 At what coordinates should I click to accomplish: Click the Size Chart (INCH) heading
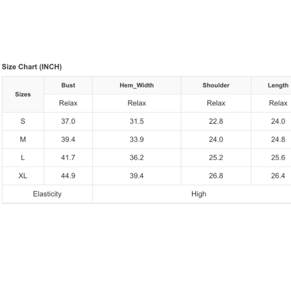point(32,67)
